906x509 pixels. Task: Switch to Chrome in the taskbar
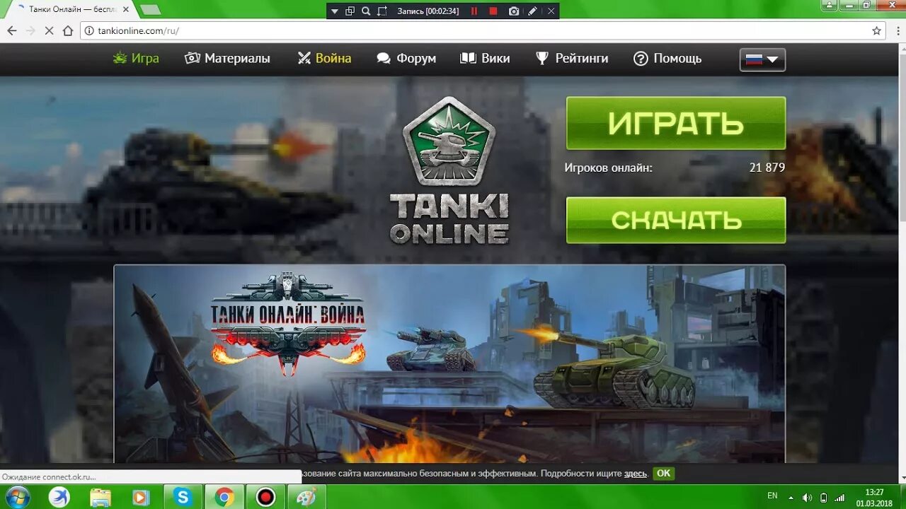[224, 497]
